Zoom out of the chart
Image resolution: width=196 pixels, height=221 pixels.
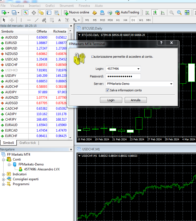(179, 13)
